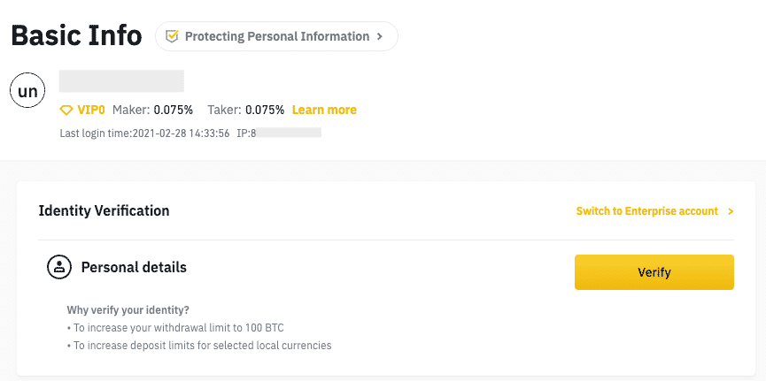
Task: Open Protecting Personal Information text label
Action: (277, 36)
